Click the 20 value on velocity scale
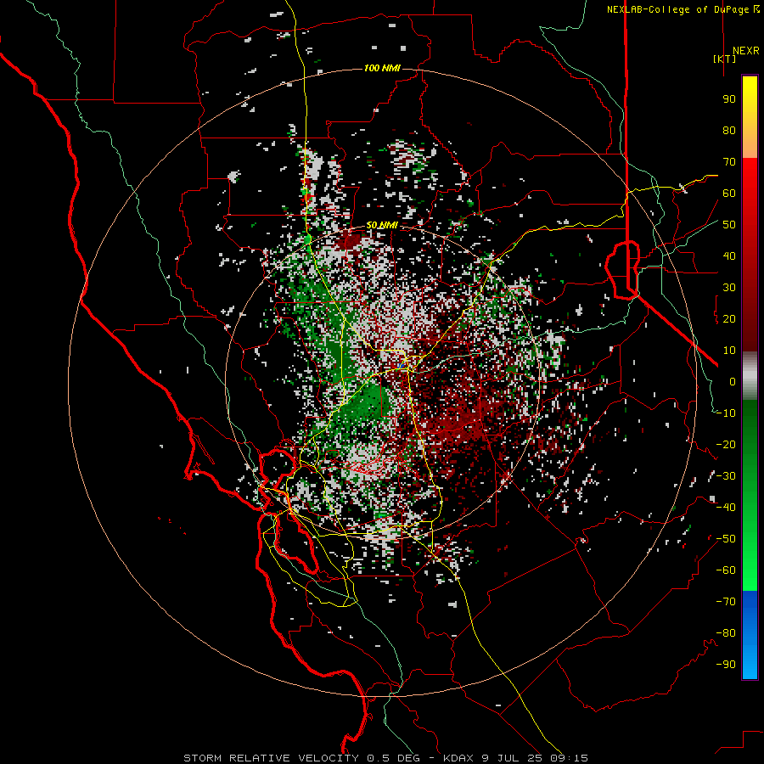The width and height of the screenshot is (764, 764). click(729, 319)
